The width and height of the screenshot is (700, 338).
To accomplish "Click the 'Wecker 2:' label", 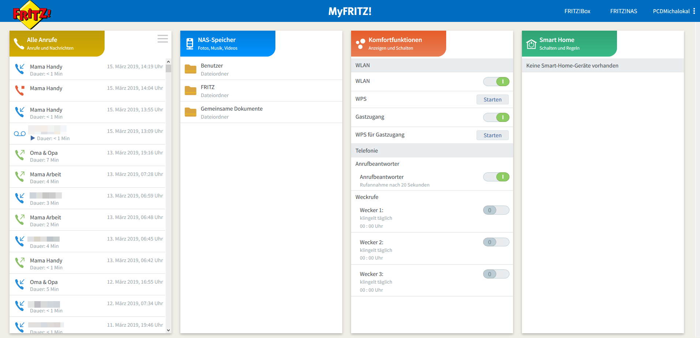I will (x=372, y=242).
